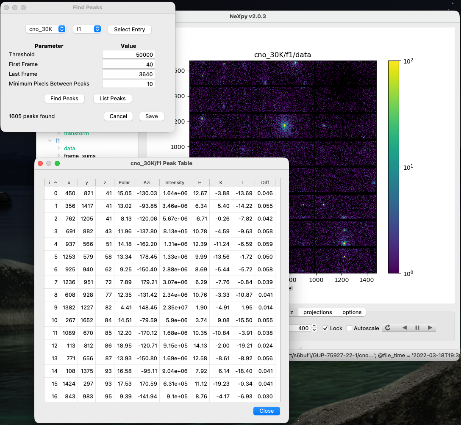Step backward with the reverse play arrow
Image resolution: width=461 pixels, height=425 pixels.
[405, 328]
